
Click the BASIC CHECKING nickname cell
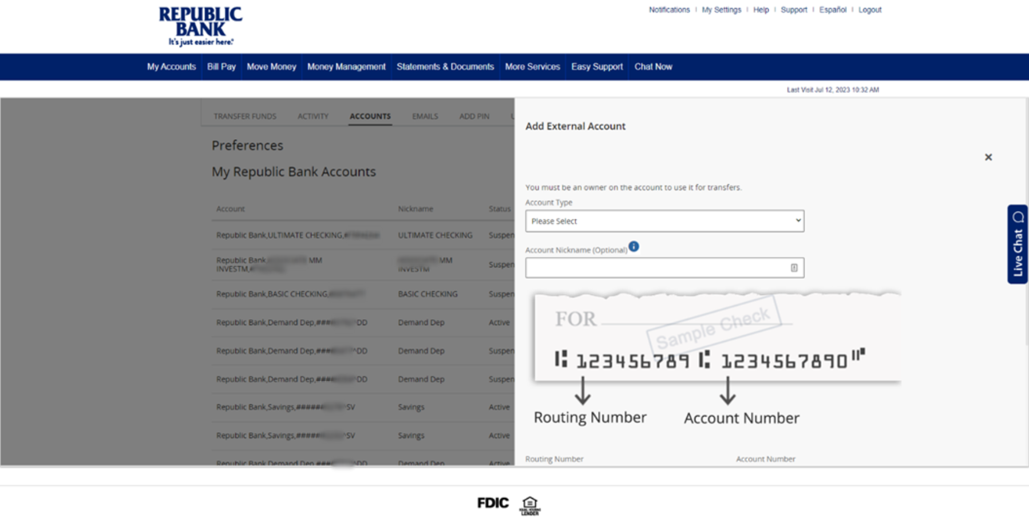(428, 294)
